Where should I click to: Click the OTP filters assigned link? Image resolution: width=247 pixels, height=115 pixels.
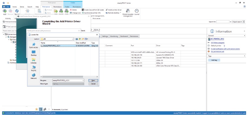tap(217, 42)
